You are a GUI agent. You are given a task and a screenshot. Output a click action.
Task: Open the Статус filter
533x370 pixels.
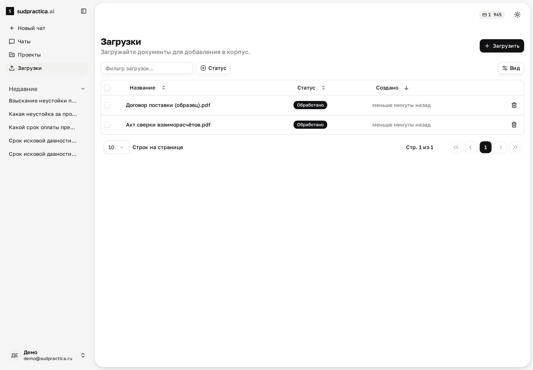[214, 68]
